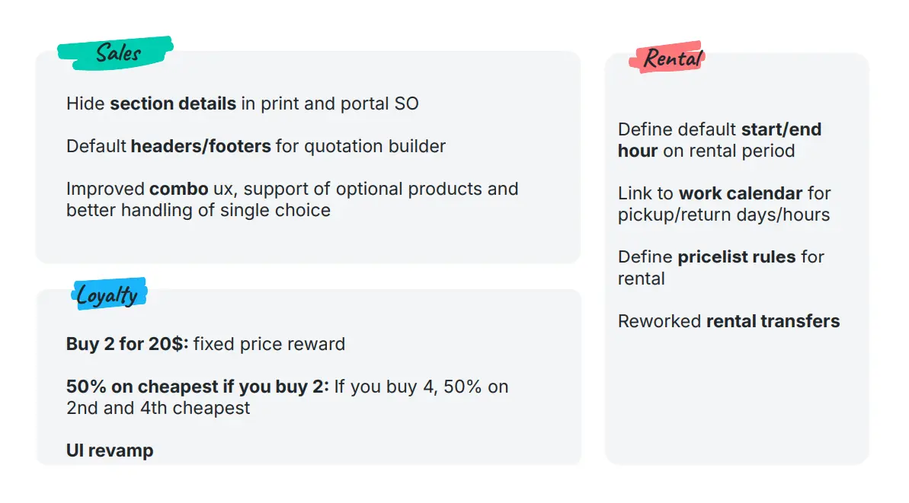Screen dimensions: 909x503
Task: Click the green Sales heading label
Action: click(115, 53)
